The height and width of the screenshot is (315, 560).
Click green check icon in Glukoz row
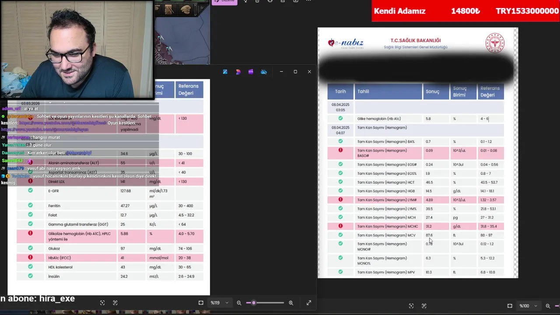click(30, 248)
